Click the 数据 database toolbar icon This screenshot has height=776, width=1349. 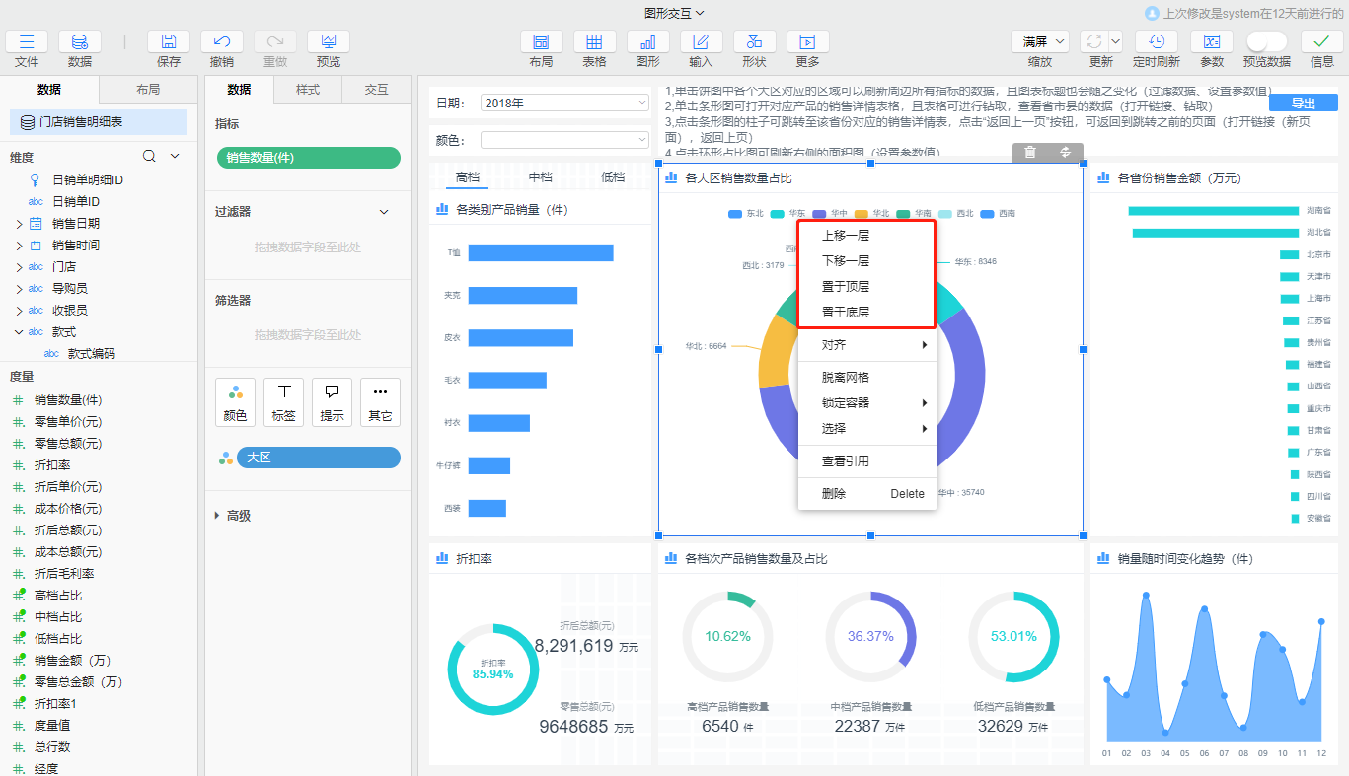(x=80, y=41)
